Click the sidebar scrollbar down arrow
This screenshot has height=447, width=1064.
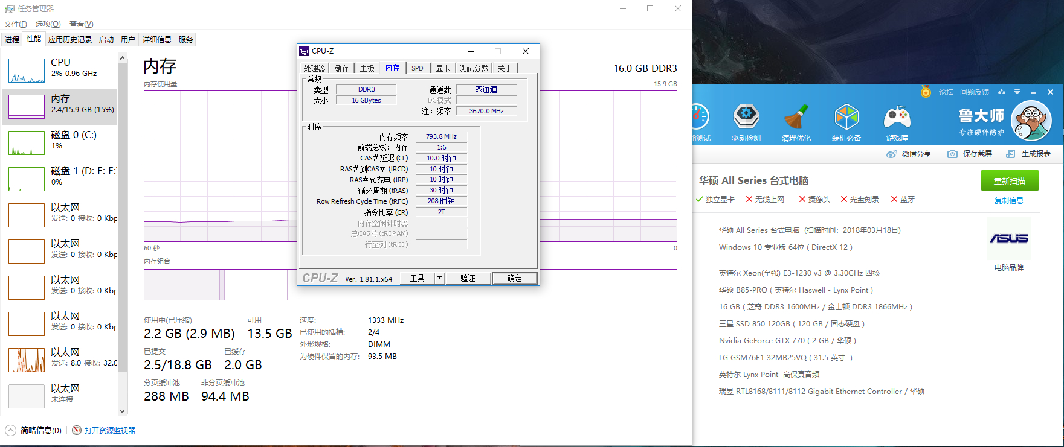pyautogui.click(x=122, y=411)
